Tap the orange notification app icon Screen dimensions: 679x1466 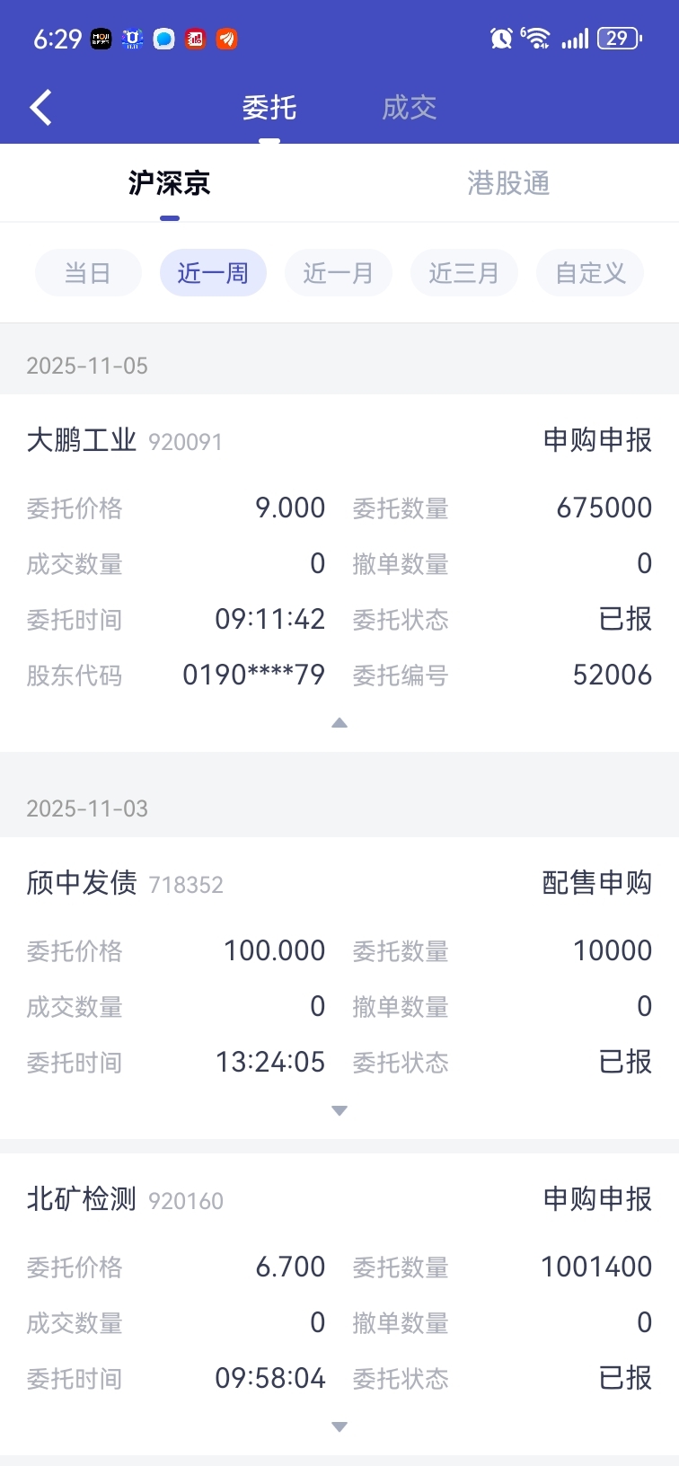click(227, 39)
